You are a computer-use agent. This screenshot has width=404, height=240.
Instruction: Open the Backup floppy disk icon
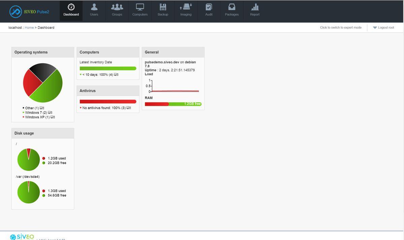click(x=163, y=7)
